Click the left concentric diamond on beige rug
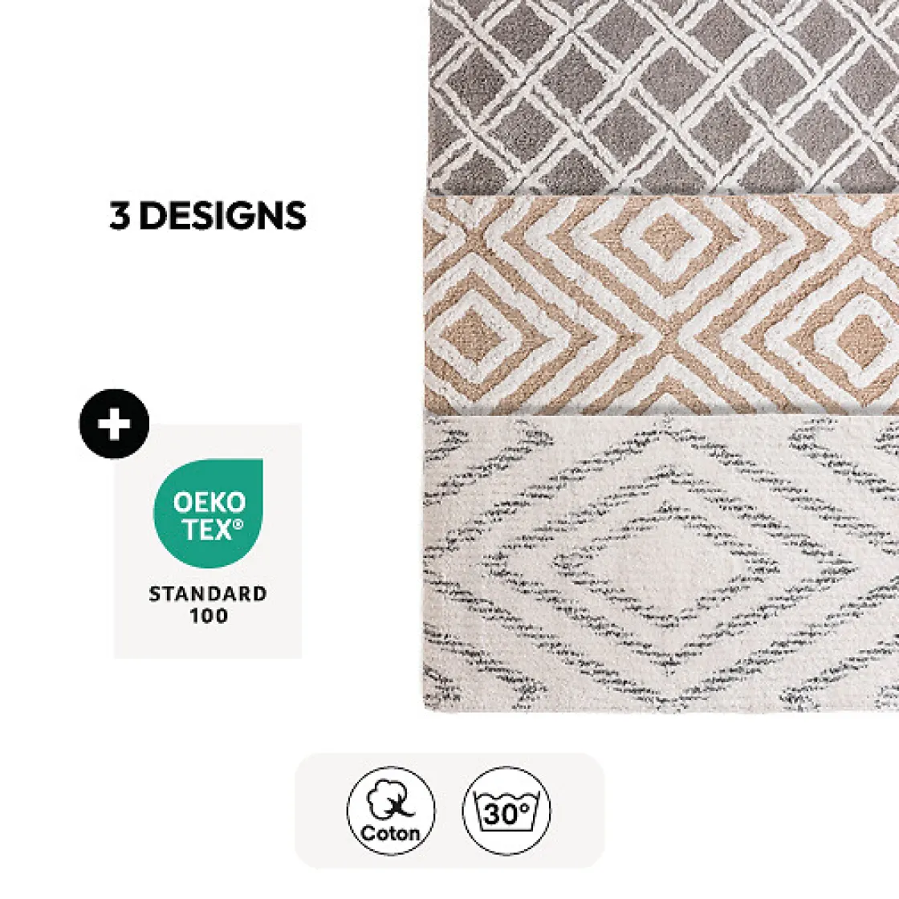 click(473, 336)
